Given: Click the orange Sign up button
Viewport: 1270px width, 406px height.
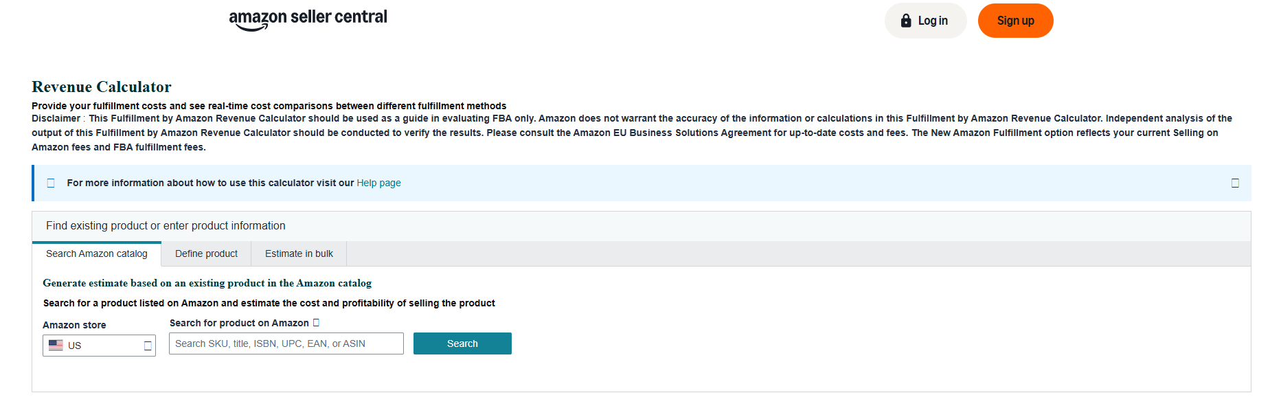Looking at the screenshot, I should point(1015,20).
